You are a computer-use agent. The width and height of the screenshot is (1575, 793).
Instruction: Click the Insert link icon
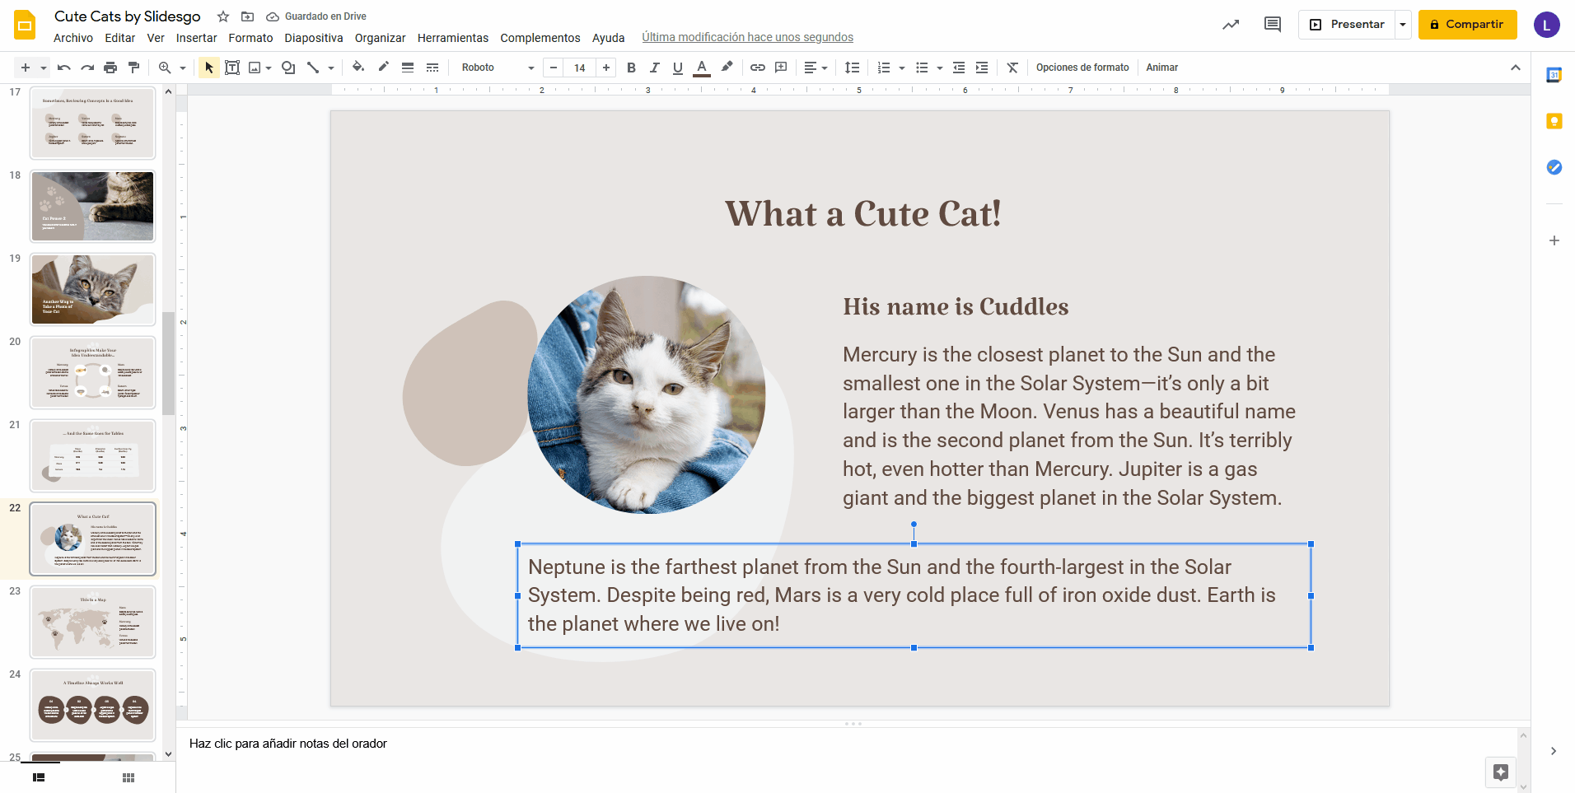(x=758, y=68)
